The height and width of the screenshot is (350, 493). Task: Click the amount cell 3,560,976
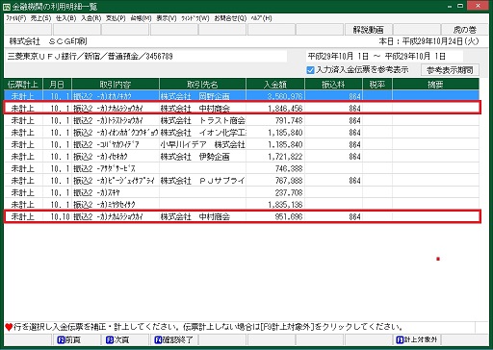pyautogui.click(x=275, y=96)
